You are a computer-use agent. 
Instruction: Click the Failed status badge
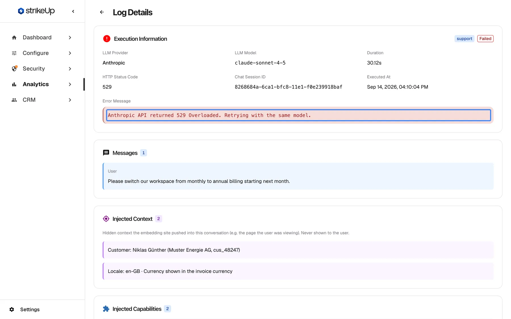[x=485, y=39]
